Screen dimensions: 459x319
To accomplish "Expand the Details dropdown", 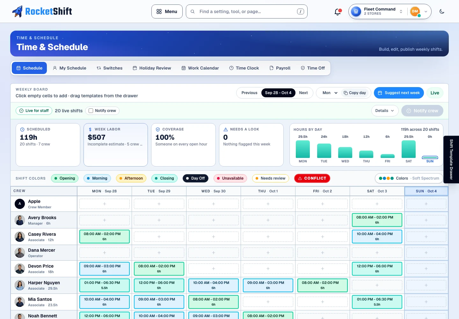I will coord(385,111).
